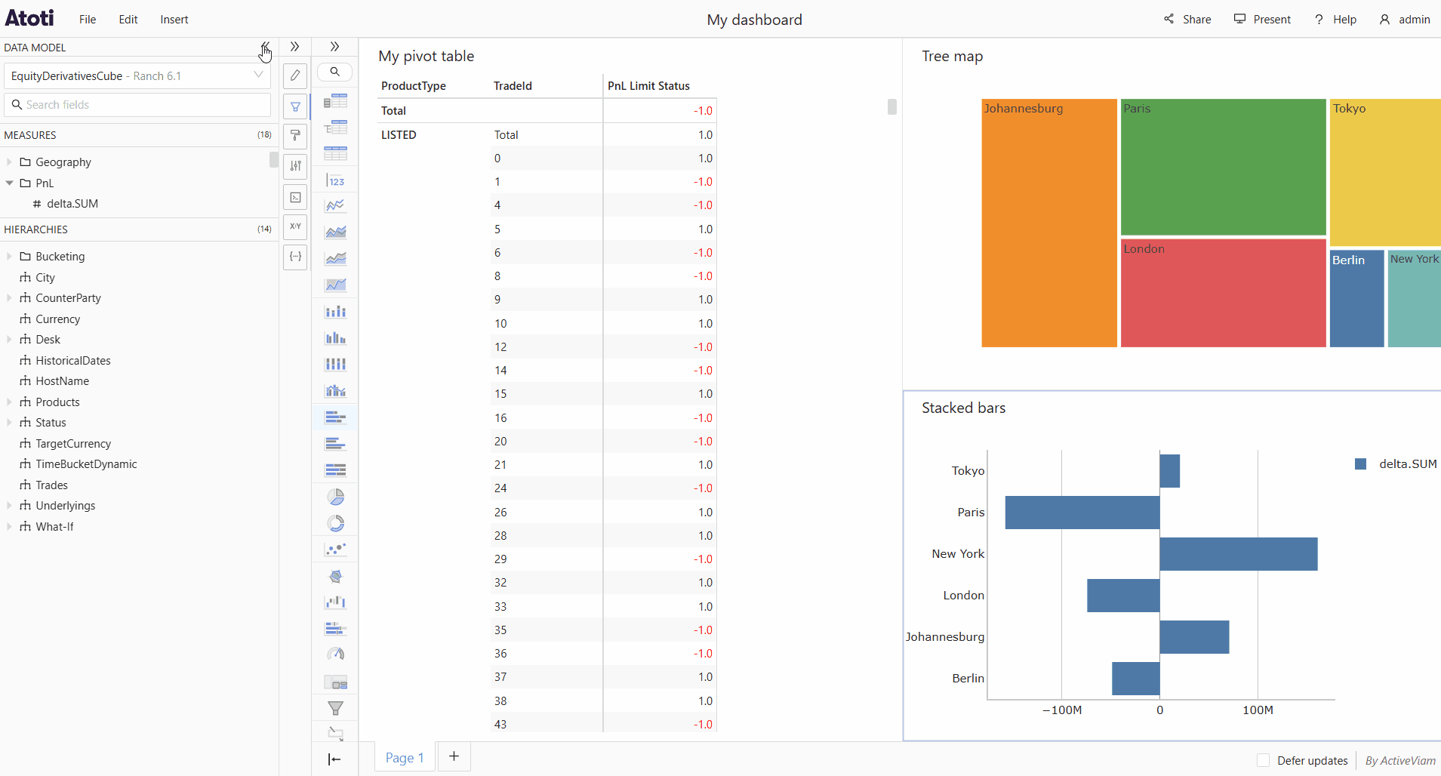The width and height of the screenshot is (1441, 776).
Task: Click the delta.SUM legend color swatch
Action: pyautogui.click(x=1360, y=464)
